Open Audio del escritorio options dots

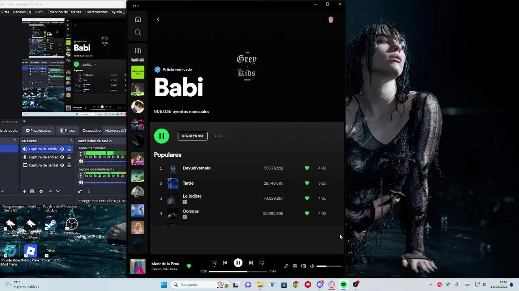coord(81,154)
